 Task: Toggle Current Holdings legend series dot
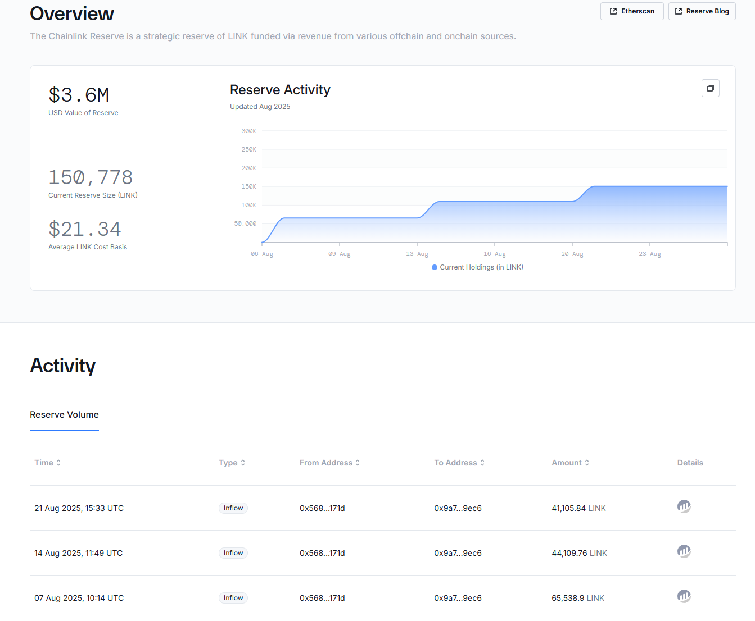click(435, 267)
